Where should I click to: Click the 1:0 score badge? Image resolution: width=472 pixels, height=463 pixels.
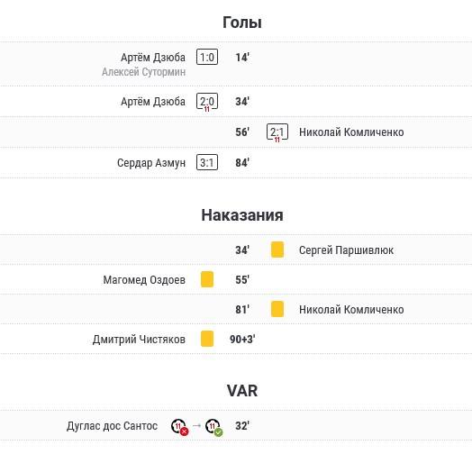coord(207,57)
